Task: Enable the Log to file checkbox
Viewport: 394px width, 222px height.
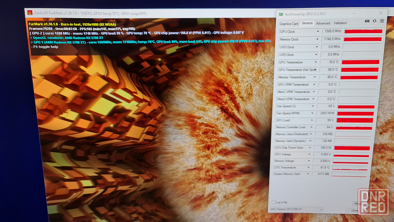Action: point(273,202)
